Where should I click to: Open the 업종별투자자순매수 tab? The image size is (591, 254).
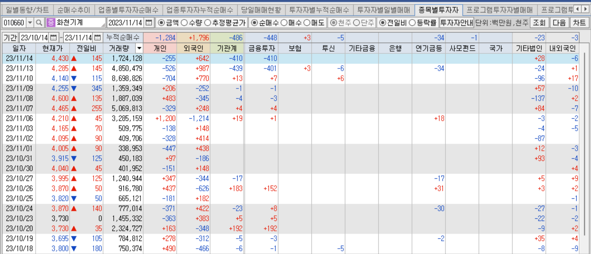pyautogui.click(x=128, y=9)
